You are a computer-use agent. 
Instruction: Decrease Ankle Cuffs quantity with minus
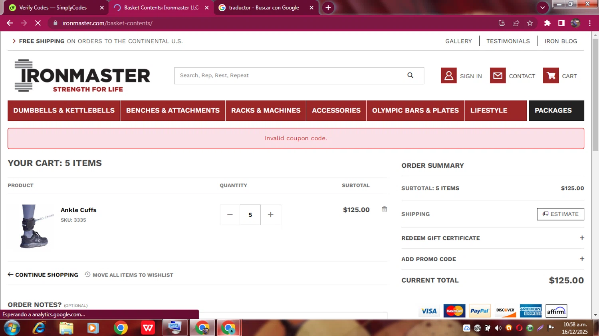pyautogui.click(x=230, y=215)
